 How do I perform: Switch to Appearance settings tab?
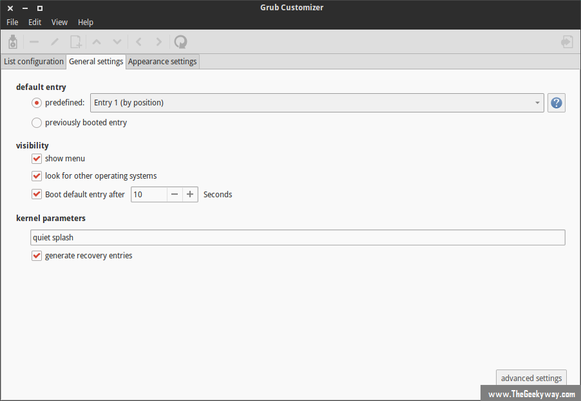click(162, 61)
